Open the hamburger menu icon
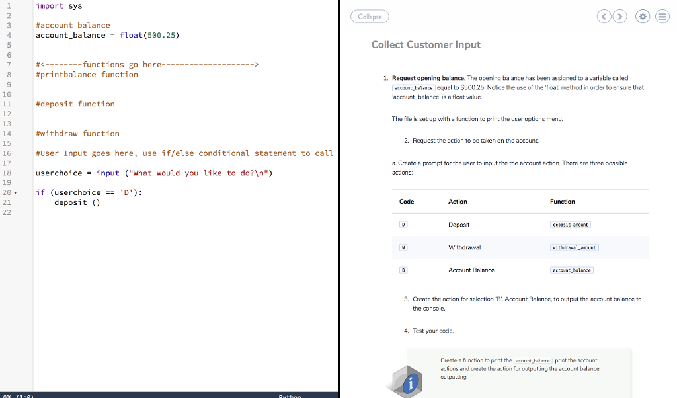 (662, 17)
